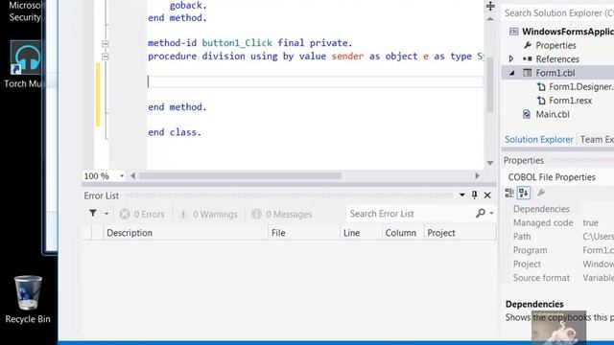The image size is (614, 345).
Task: Select the Dependencies property row
Action: pyautogui.click(x=558, y=209)
